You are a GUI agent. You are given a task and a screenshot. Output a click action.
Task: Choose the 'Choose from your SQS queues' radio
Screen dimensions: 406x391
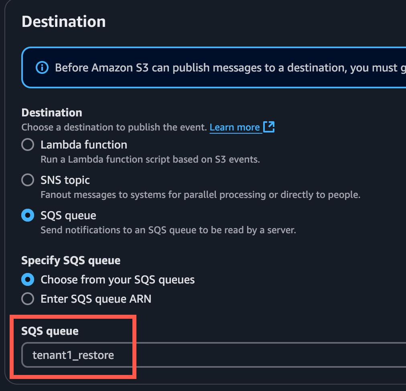coord(28,279)
